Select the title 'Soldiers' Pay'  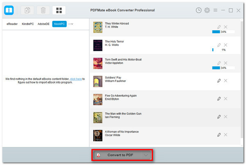coord(113,77)
